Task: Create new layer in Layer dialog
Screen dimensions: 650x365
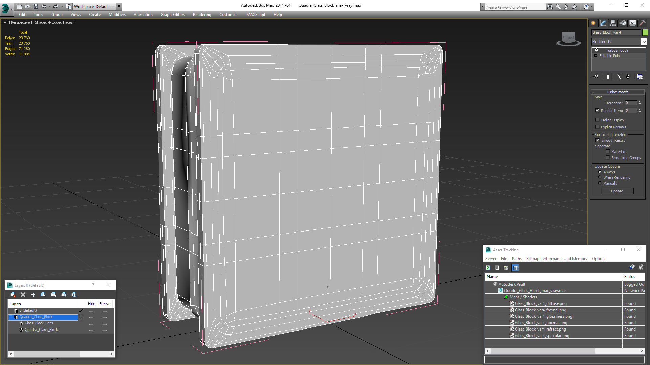Action: [x=13, y=295]
